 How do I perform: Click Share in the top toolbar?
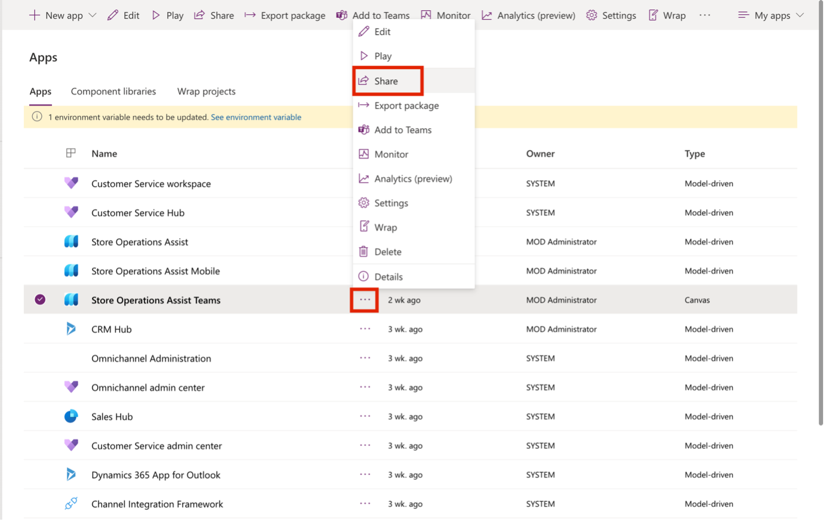214,16
